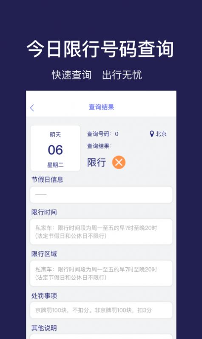Image resolution: width=202 pixels, height=339 pixels.
Task: Tap the orange restricted X icon
Action: pyautogui.click(x=119, y=162)
